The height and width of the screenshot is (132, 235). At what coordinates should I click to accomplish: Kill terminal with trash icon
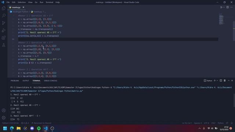(x=225, y=81)
